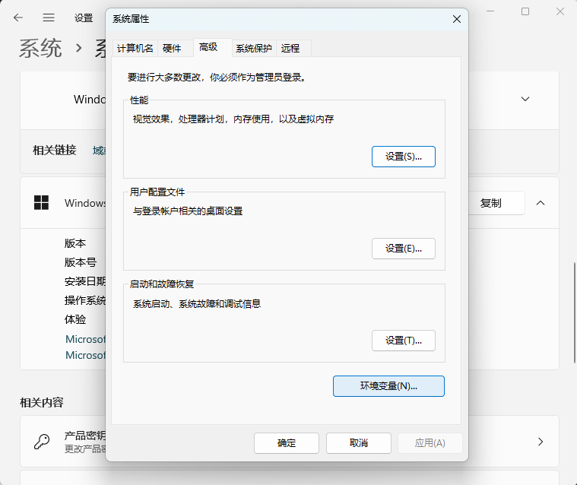
Task: Open the 产品密钥 entry arrow
Action: (541, 442)
